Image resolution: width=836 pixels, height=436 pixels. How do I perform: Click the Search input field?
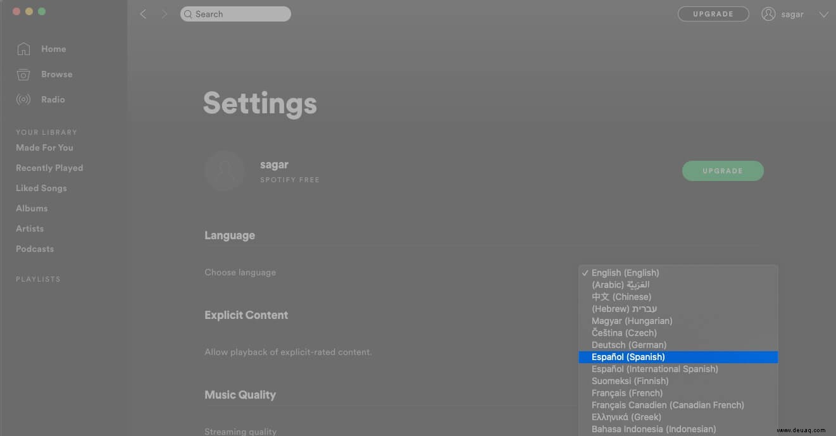[x=235, y=14]
